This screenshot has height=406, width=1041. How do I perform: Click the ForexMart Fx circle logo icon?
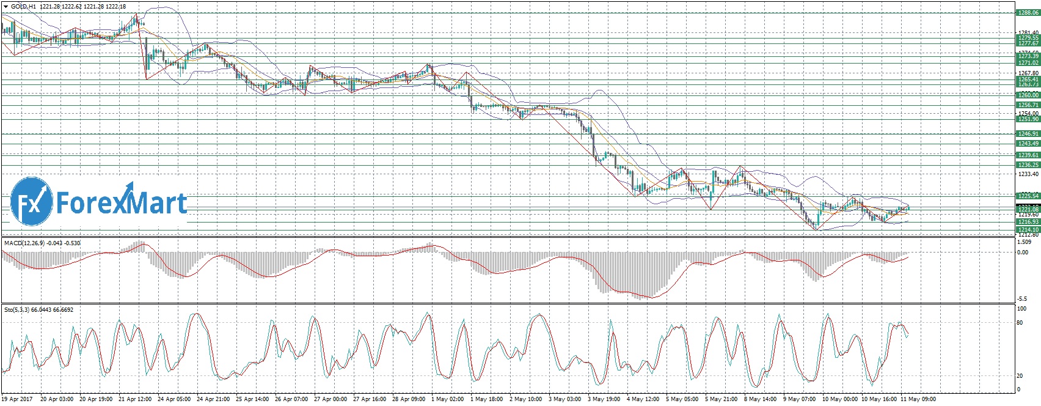click(x=32, y=202)
